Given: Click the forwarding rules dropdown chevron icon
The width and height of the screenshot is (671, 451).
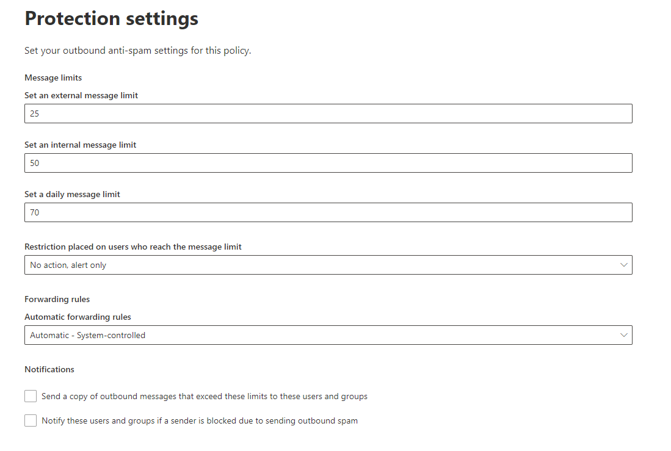Looking at the screenshot, I should 623,335.
